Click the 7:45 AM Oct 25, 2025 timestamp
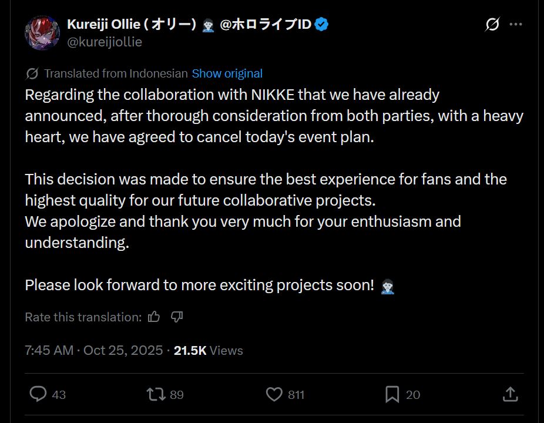 coord(94,351)
